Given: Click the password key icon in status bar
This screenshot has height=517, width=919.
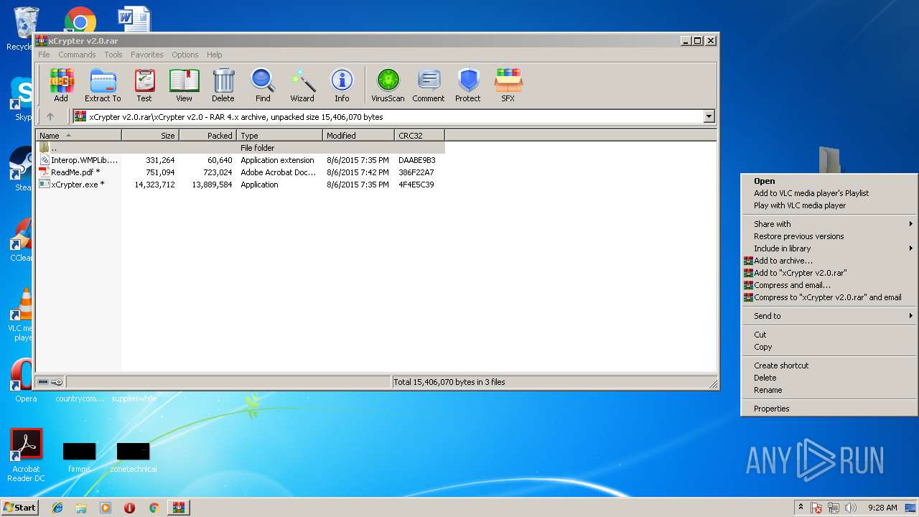Looking at the screenshot, I should pos(57,382).
